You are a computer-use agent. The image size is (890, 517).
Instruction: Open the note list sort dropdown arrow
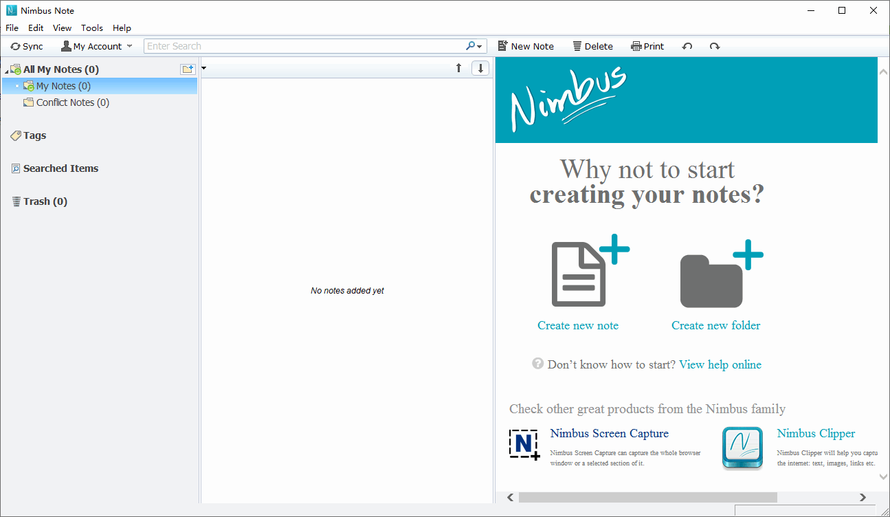[204, 68]
